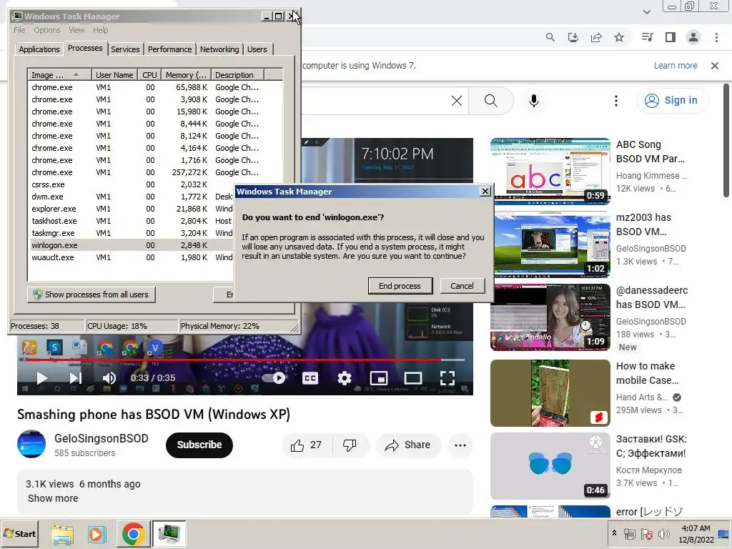Open the File menu in Task Manager
Screen dimensions: 732x549
[19, 30]
